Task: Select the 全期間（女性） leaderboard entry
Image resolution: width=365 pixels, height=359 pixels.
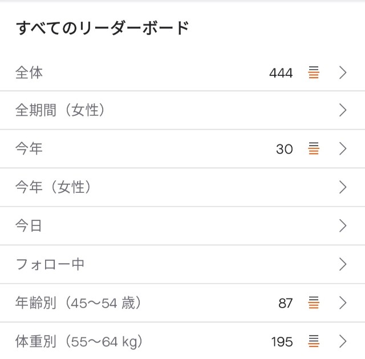Action: [x=182, y=110]
